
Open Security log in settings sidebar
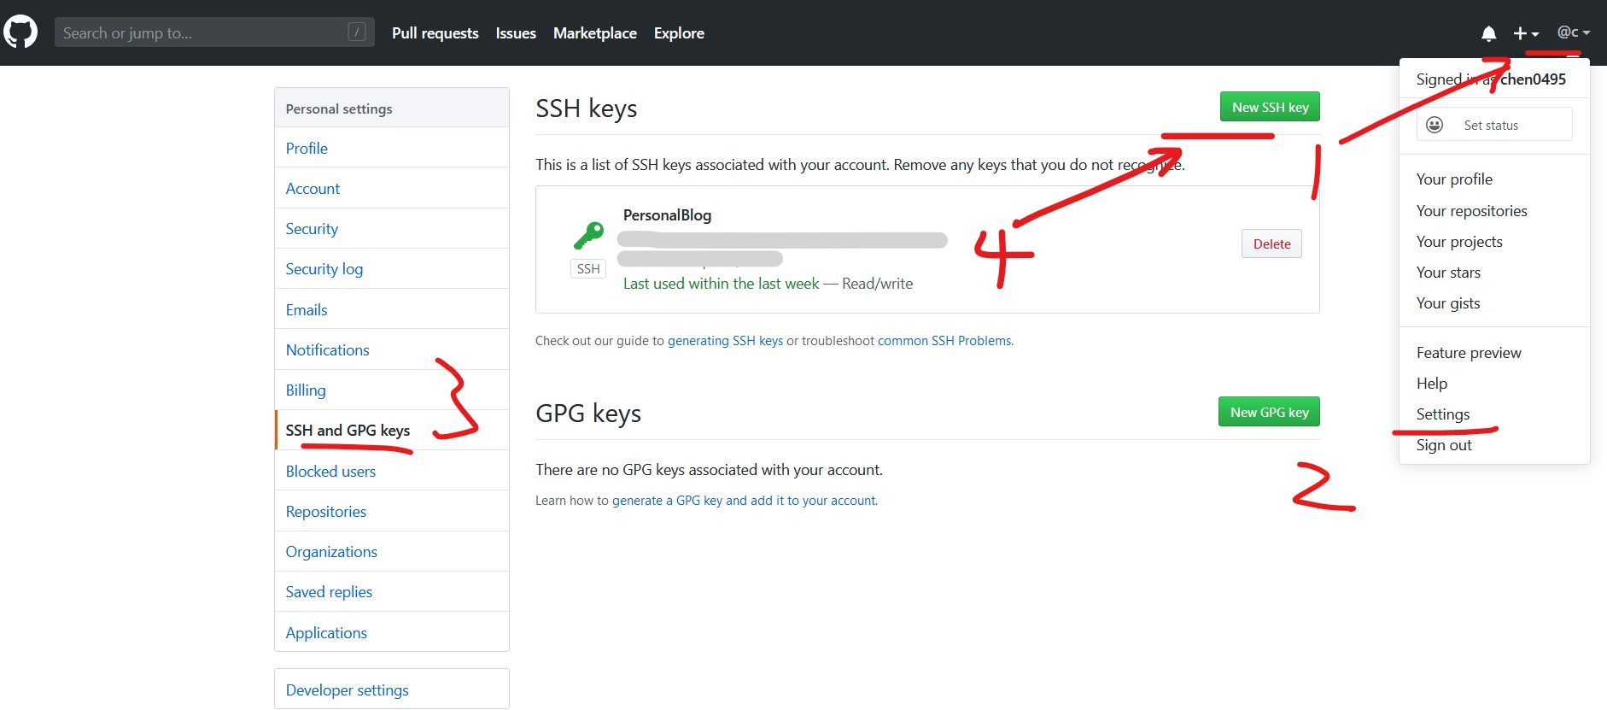324,269
